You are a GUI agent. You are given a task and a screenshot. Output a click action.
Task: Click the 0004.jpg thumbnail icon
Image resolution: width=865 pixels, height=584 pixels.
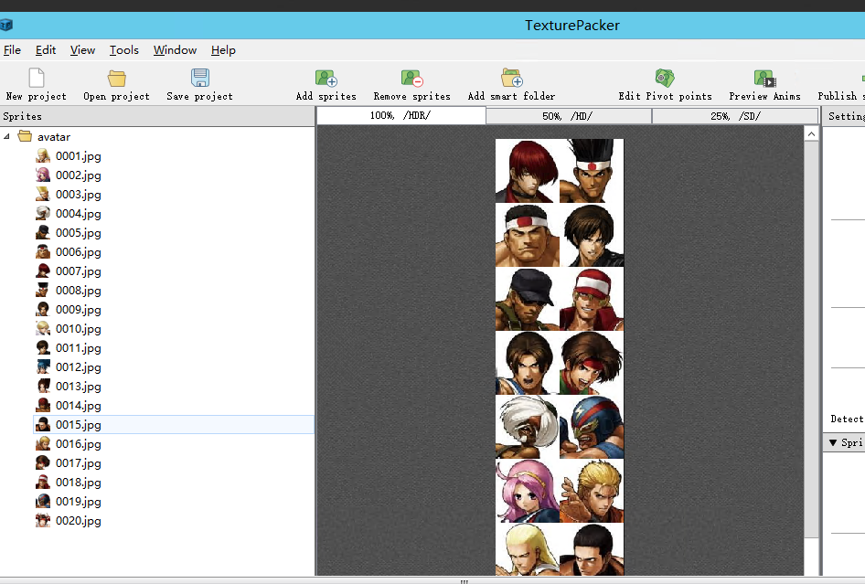click(x=43, y=214)
